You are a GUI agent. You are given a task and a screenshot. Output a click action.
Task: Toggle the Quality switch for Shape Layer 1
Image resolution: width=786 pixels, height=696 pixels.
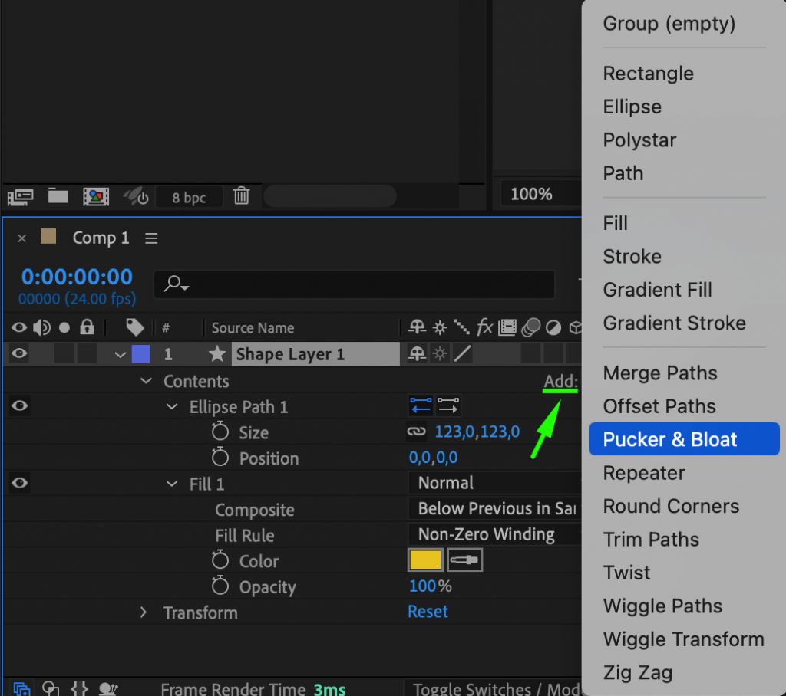(461, 354)
